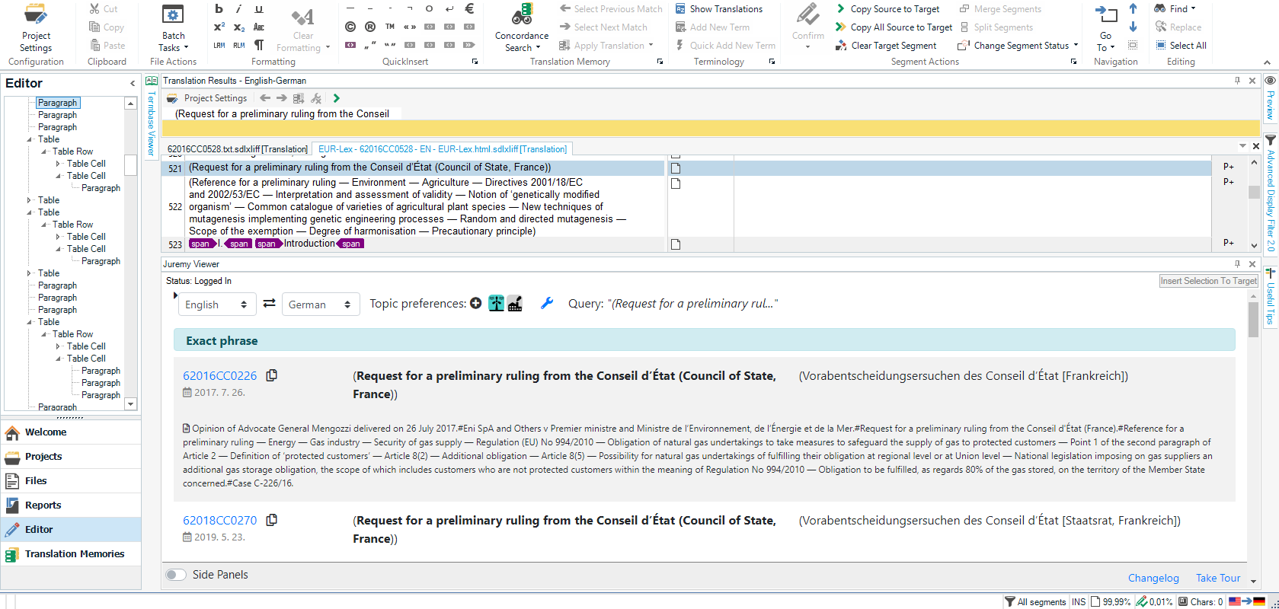Image resolution: width=1279 pixels, height=609 pixels.
Task: Expand QuickInsert group dialog launcher
Action: (x=475, y=62)
